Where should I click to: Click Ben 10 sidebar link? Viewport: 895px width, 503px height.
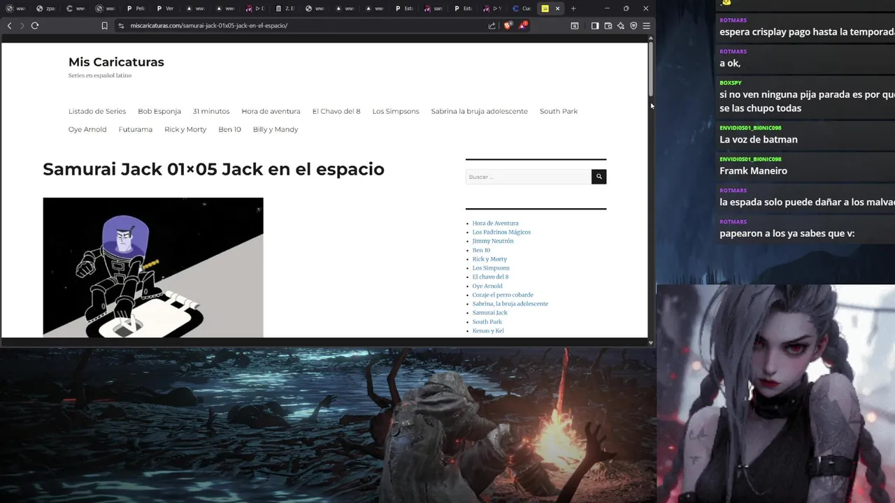(x=481, y=250)
